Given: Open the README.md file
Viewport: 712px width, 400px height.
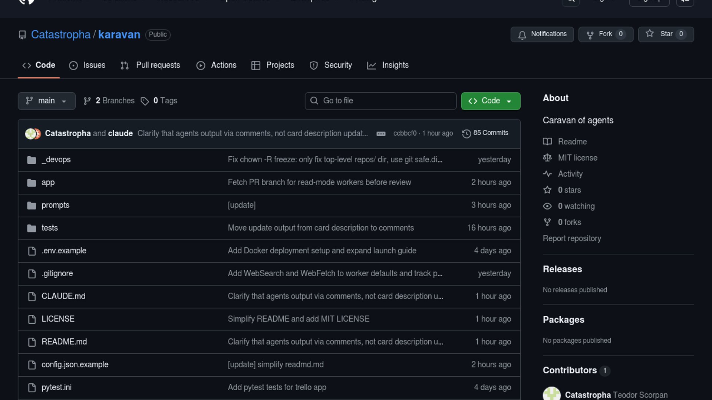Looking at the screenshot, I should (64, 342).
